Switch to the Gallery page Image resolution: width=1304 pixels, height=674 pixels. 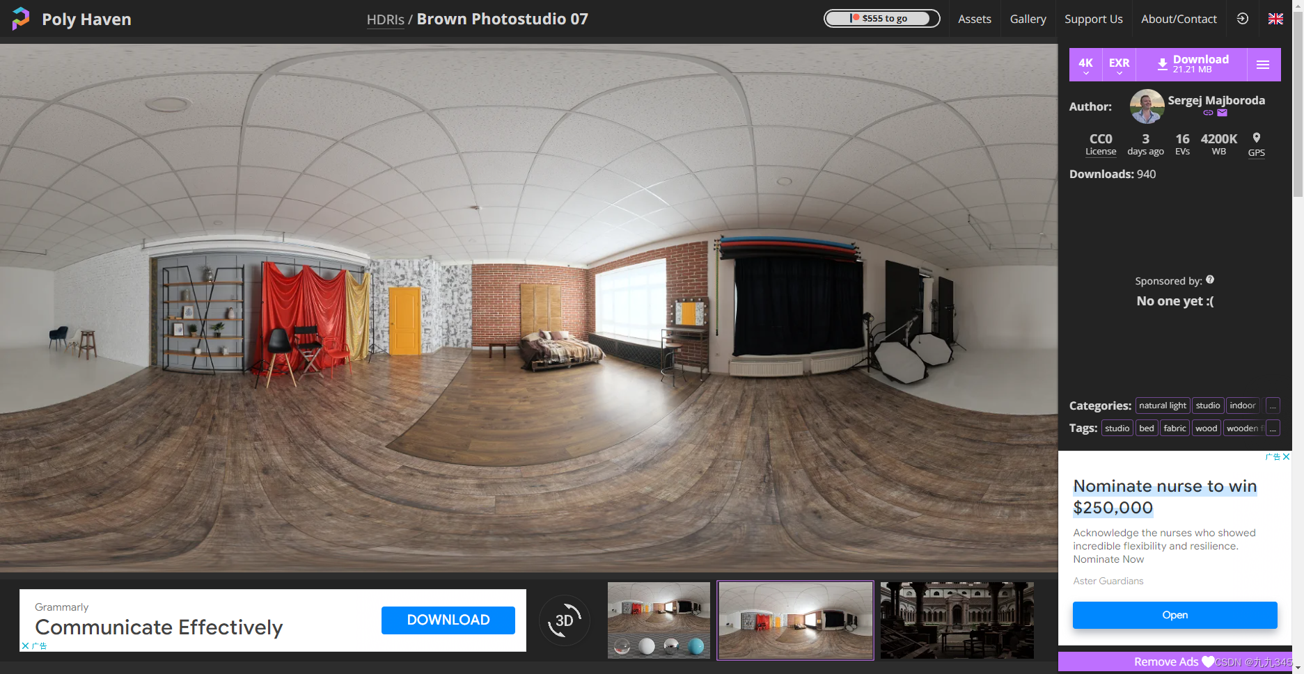(1028, 19)
